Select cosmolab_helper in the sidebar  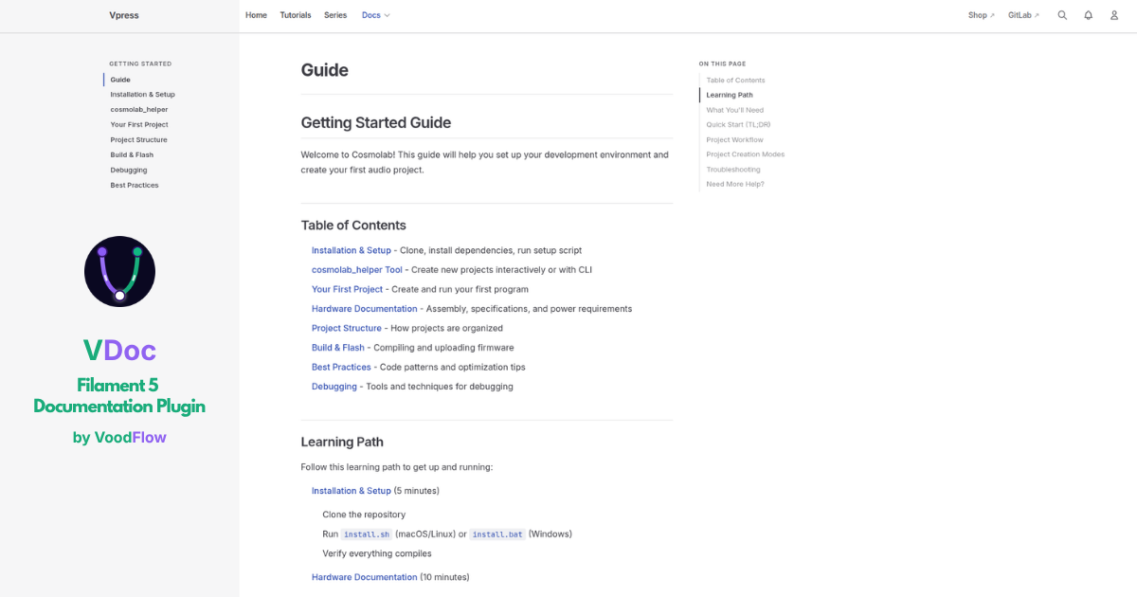138,110
